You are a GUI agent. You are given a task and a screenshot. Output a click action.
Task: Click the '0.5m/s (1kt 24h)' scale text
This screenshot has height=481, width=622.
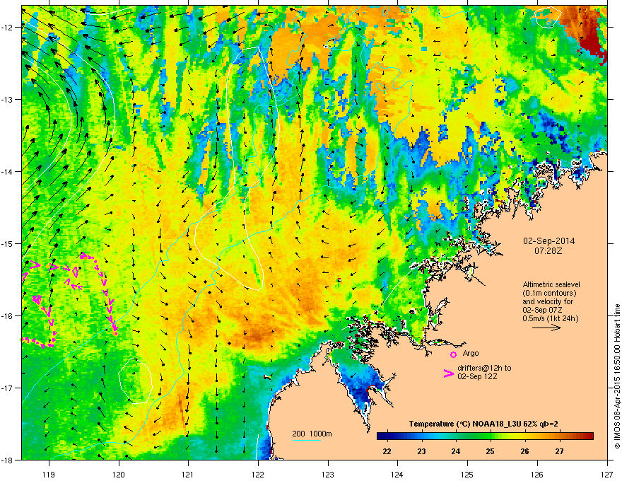point(550,318)
